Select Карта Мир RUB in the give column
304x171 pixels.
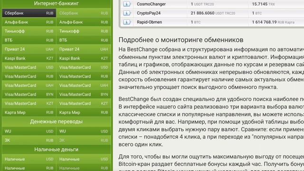[x=29, y=113]
